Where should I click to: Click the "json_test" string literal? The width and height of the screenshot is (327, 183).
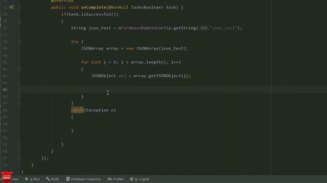[x=224, y=28]
